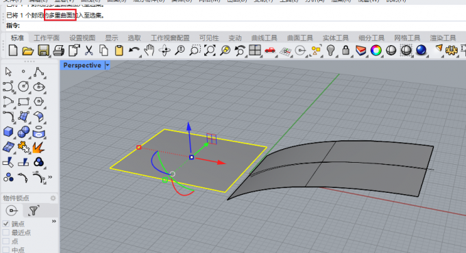Open the 网格工具 tab
This screenshot has height=253, width=466.
point(407,38)
